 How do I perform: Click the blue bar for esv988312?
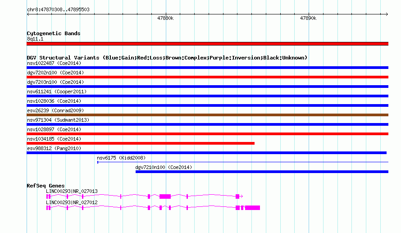[x=207, y=153]
